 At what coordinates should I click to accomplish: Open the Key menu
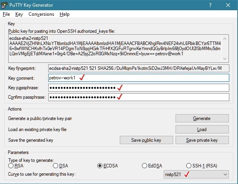[19, 14]
